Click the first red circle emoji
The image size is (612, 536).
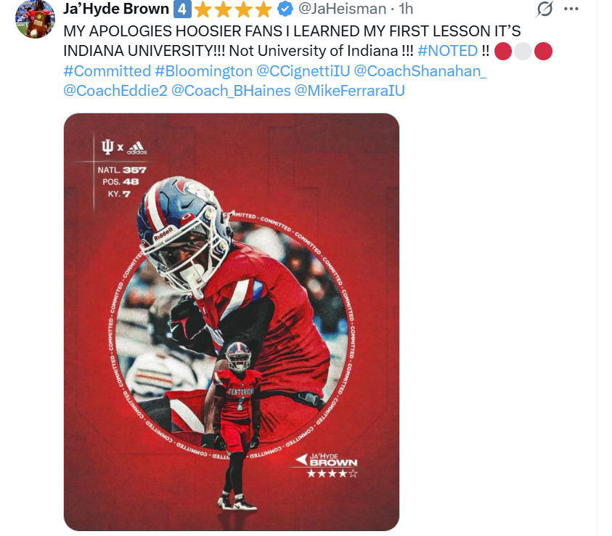coord(502,51)
